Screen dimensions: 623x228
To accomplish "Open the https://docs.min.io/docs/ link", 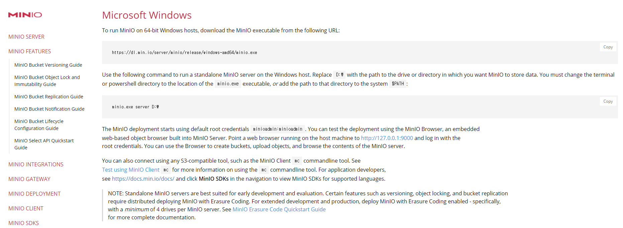I will (x=143, y=179).
